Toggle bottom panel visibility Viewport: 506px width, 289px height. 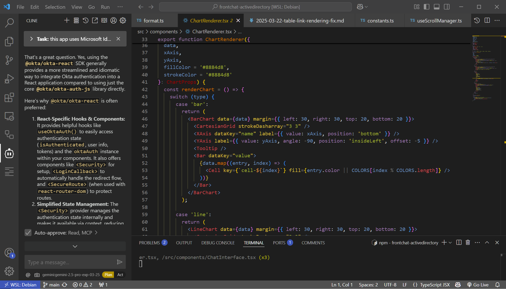(x=437, y=7)
